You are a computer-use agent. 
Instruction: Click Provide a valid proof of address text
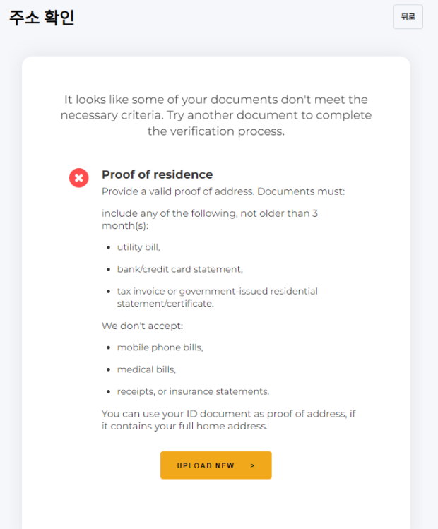click(x=223, y=191)
